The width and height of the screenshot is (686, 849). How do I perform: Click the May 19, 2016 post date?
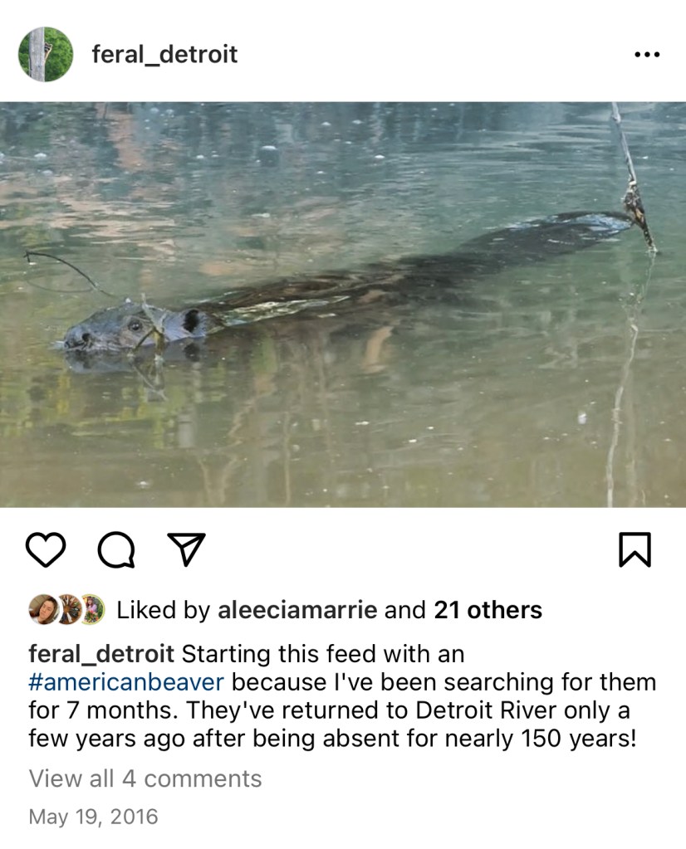pyautogui.click(x=93, y=817)
